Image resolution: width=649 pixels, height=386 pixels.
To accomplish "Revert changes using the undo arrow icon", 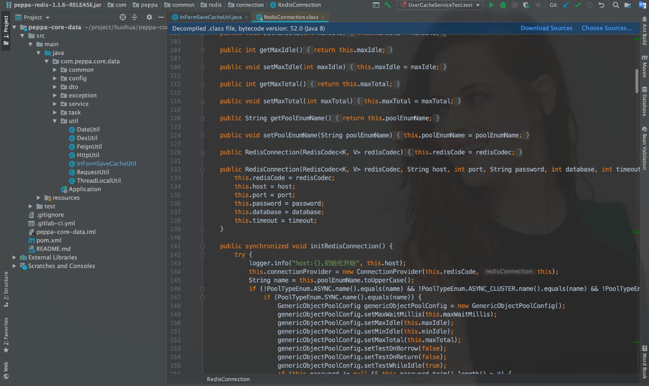I will click(x=601, y=5).
